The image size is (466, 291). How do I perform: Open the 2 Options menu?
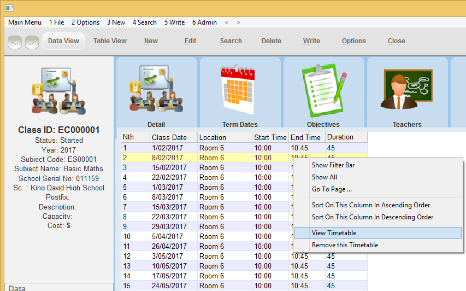coord(85,22)
